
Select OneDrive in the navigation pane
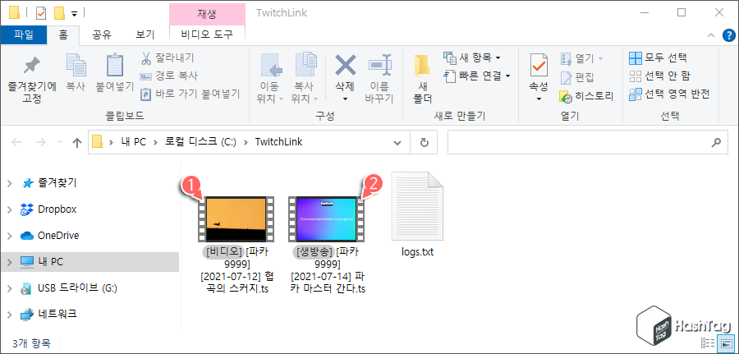[50, 235]
